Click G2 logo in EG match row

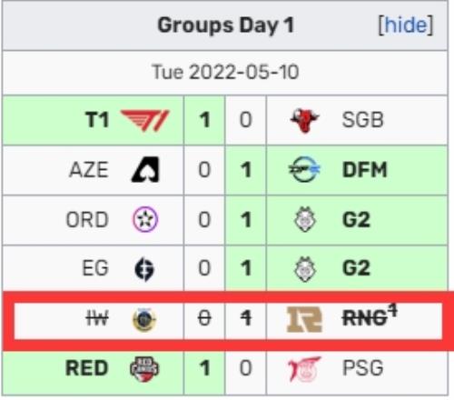tap(304, 269)
